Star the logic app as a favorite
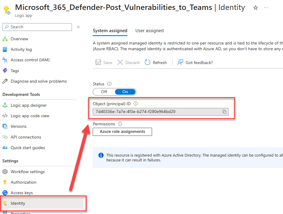283x214 pixels. [x=255, y=8]
